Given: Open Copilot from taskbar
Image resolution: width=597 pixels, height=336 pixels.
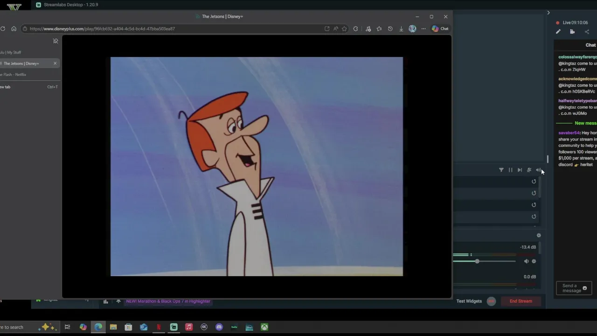Looking at the screenshot, I should [83, 327].
